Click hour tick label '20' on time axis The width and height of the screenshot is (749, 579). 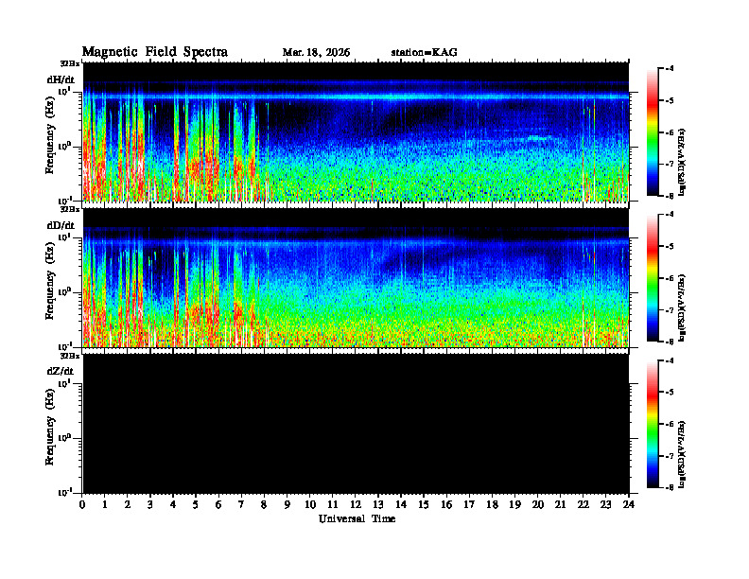point(538,505)
